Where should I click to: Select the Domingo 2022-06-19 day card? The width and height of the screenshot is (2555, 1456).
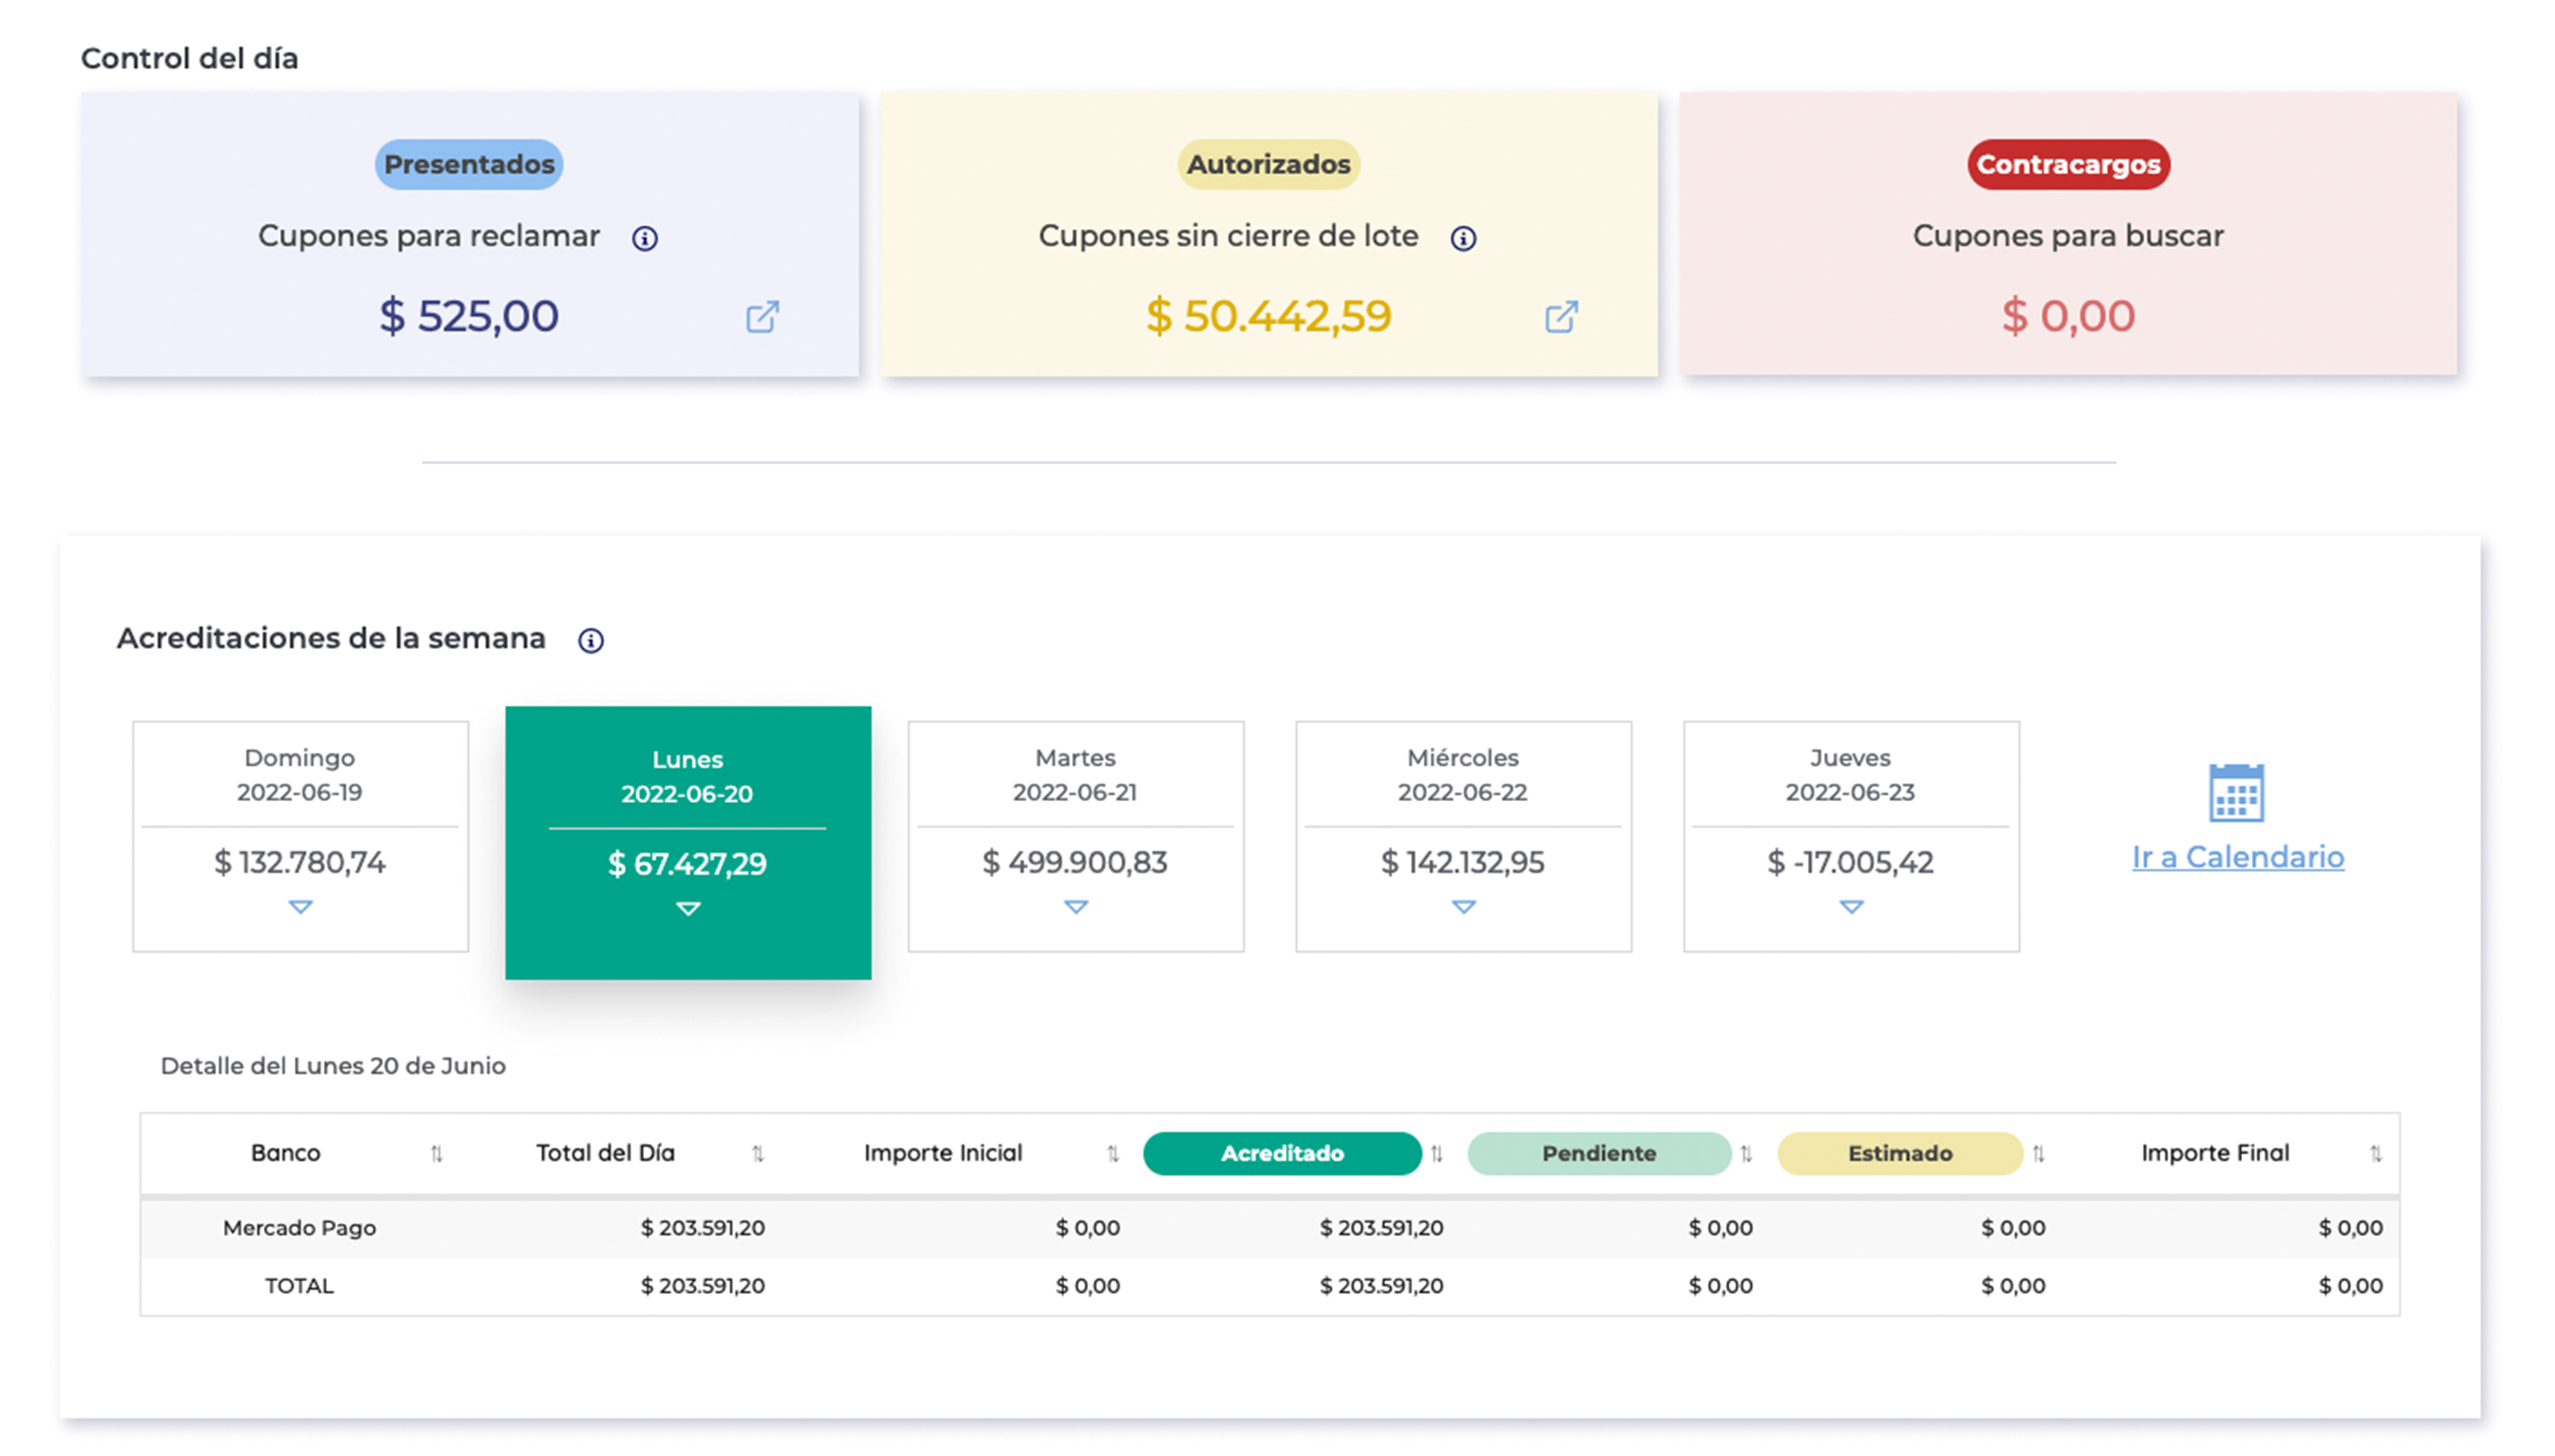click(300, 836)
